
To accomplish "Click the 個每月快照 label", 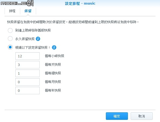I will (53, 82).
